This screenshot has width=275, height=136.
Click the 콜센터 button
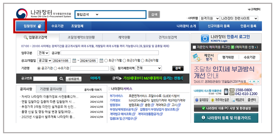(252, 100)
